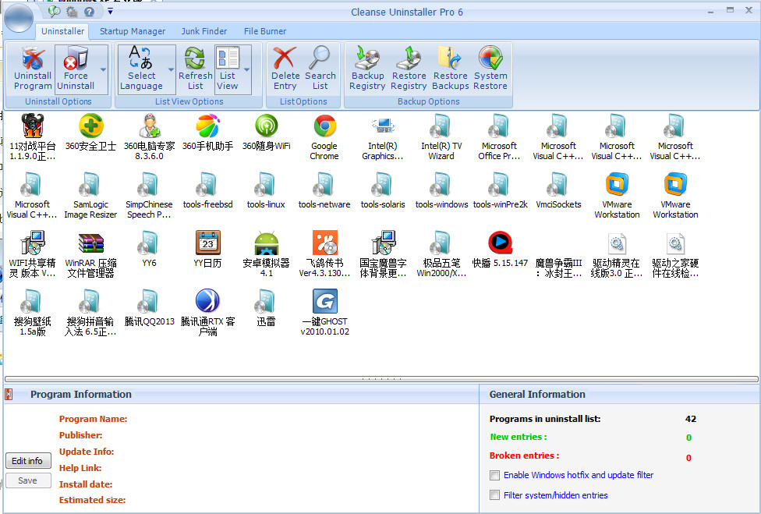Select SamLogic Image Resizer entry
The image size is (761, 514).
(x=90, y=196)
